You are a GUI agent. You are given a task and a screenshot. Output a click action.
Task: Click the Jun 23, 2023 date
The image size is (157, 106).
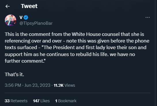[37, 85]
